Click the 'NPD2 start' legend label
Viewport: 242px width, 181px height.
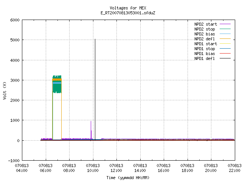206,24
